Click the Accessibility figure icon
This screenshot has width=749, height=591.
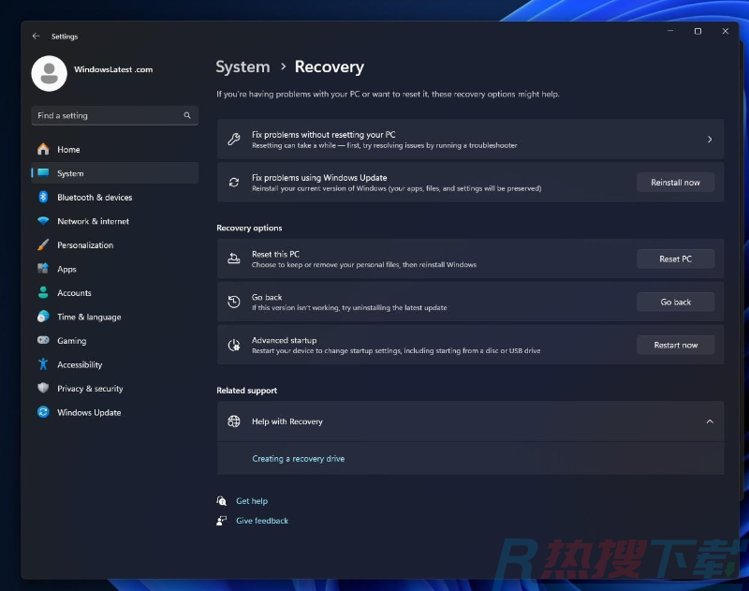tap(43, 364)
